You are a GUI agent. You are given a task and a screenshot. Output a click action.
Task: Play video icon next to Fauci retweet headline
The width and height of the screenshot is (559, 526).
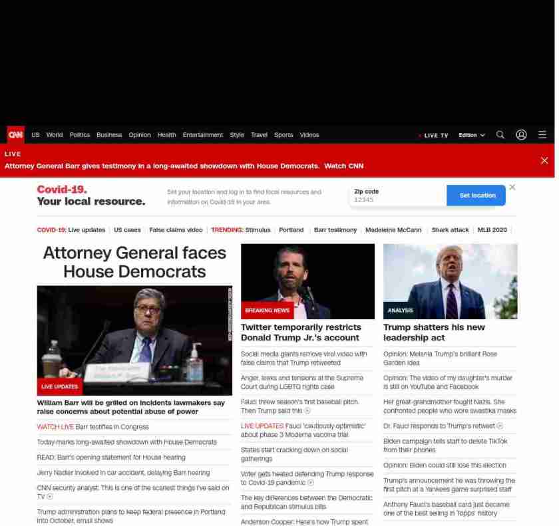pyautogui.click(x=500, y=426)
